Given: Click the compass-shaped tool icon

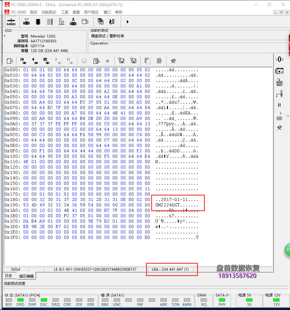Looking at the screenshot, I should coord(73,22).
